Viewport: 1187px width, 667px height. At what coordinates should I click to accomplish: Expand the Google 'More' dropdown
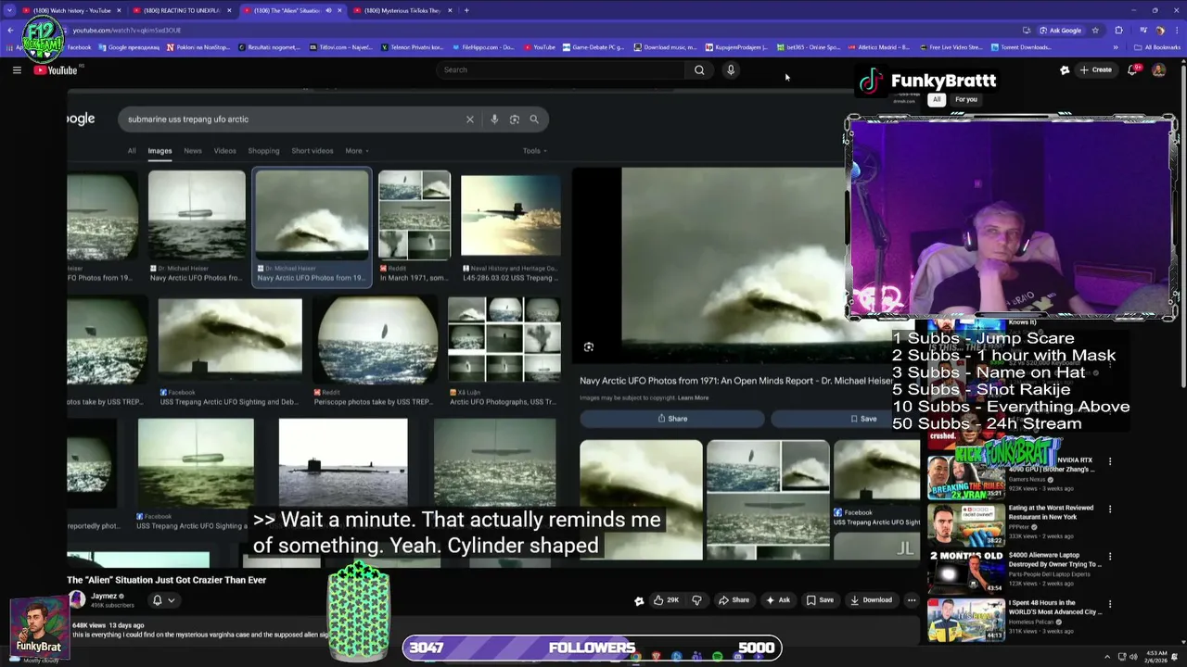point(357,151)
